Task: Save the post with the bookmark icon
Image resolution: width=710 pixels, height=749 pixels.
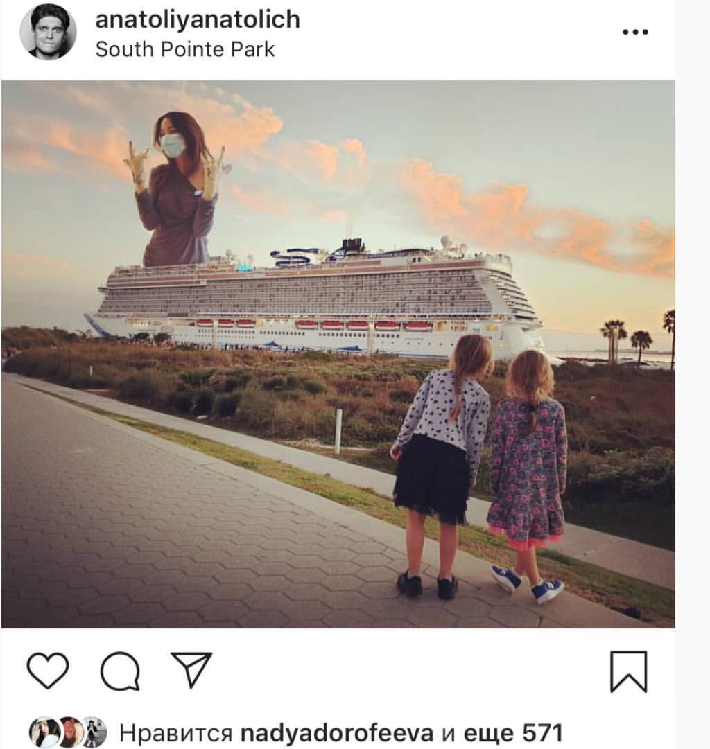Action: click(628, 671)
